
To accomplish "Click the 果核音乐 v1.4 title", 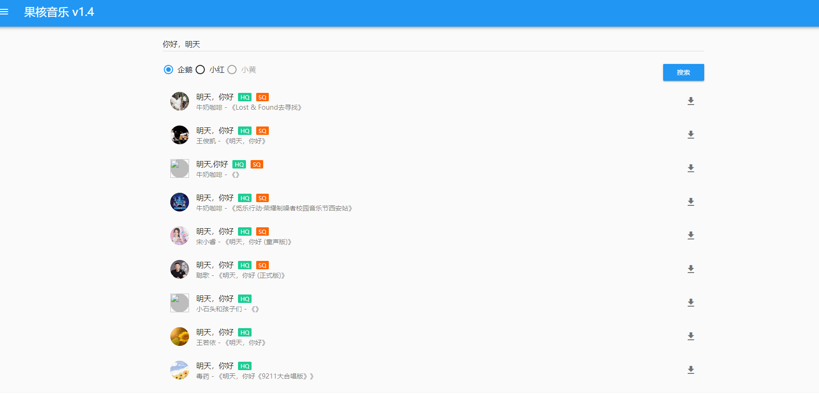I will pyautogui.click(x=59, y=12).
